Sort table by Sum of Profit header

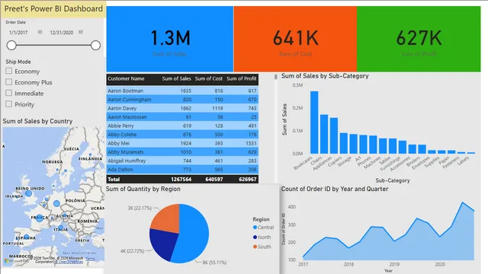pyautogui.click(x=242, y=79)
